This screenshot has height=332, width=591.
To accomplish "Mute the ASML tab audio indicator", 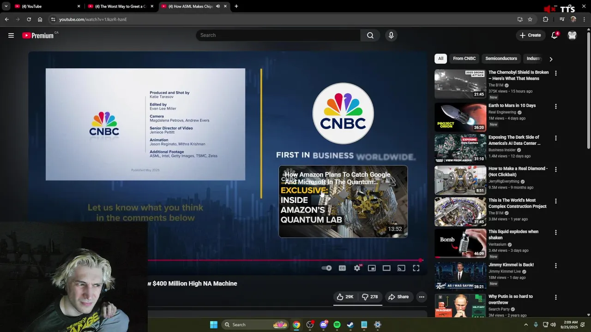I will (x=218, y=6).
